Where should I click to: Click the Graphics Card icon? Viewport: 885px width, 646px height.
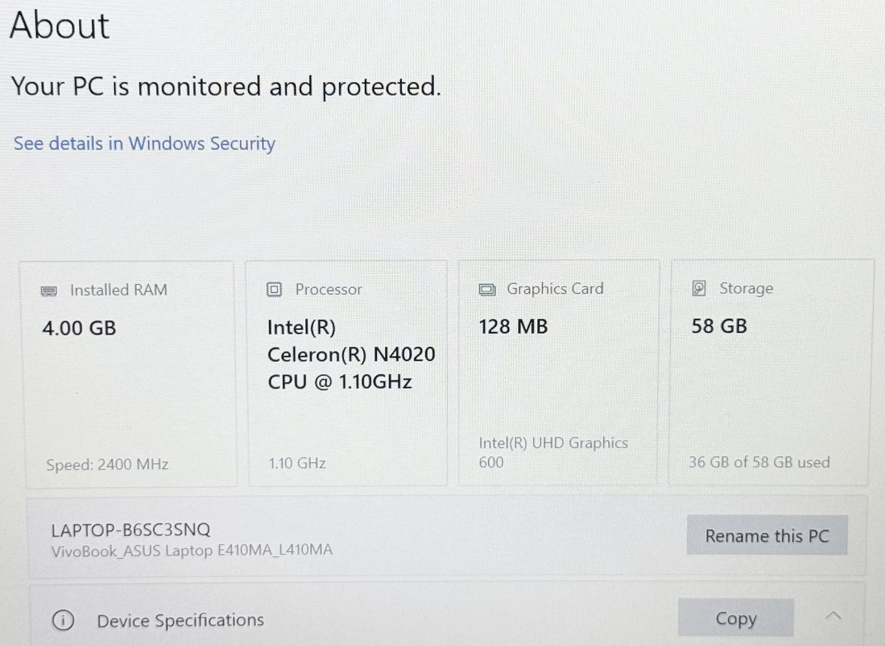487,289
